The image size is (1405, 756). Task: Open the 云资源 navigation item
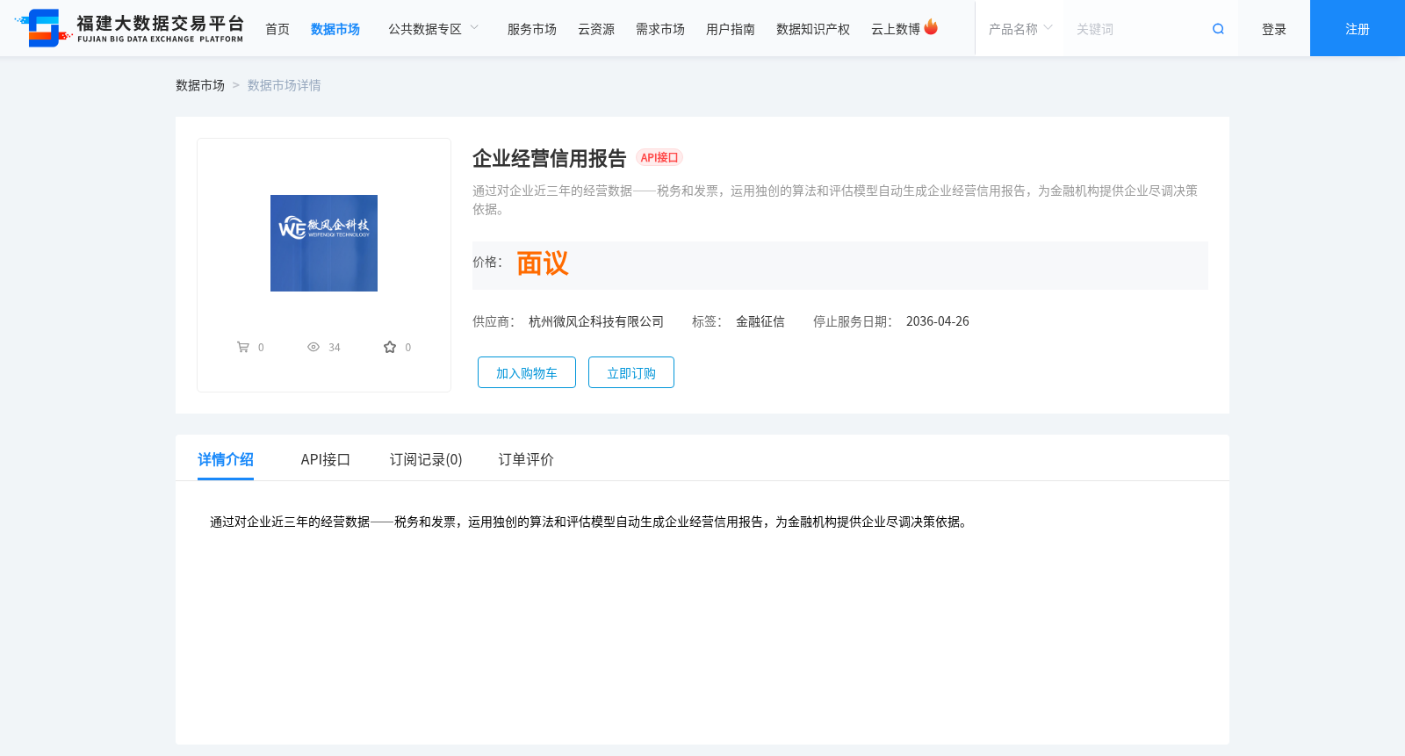click(596, 29)
